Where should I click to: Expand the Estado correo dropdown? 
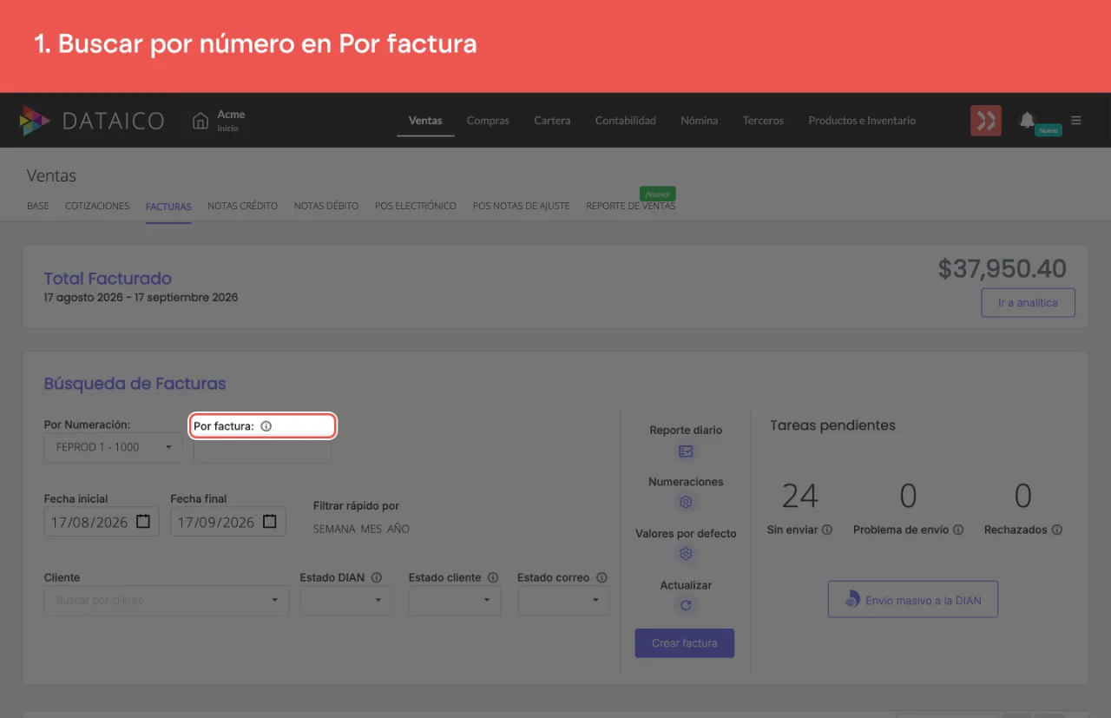563,600
